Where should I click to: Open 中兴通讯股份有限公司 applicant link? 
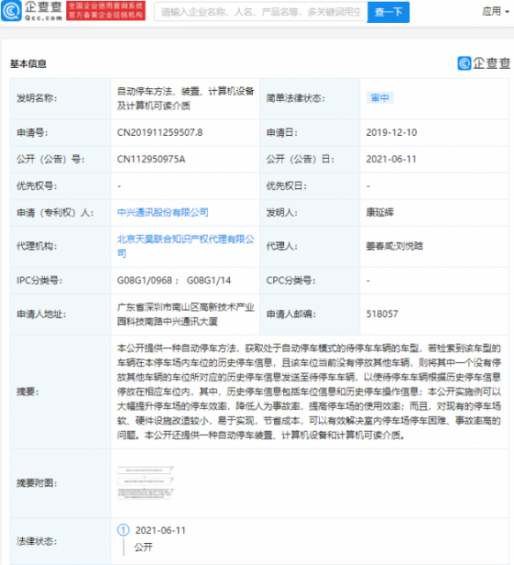(163, 213)
